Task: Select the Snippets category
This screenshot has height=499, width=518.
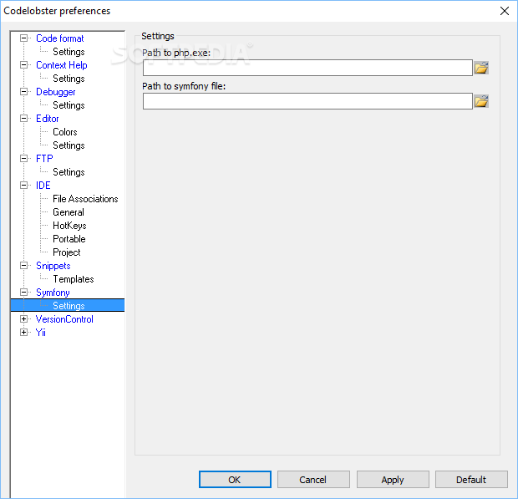Action: 53,266
